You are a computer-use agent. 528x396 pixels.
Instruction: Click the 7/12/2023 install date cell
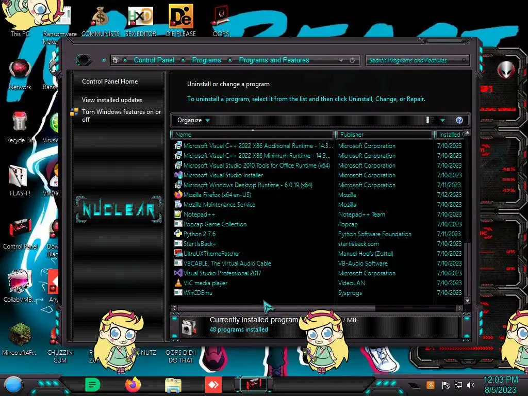(449, 194)
